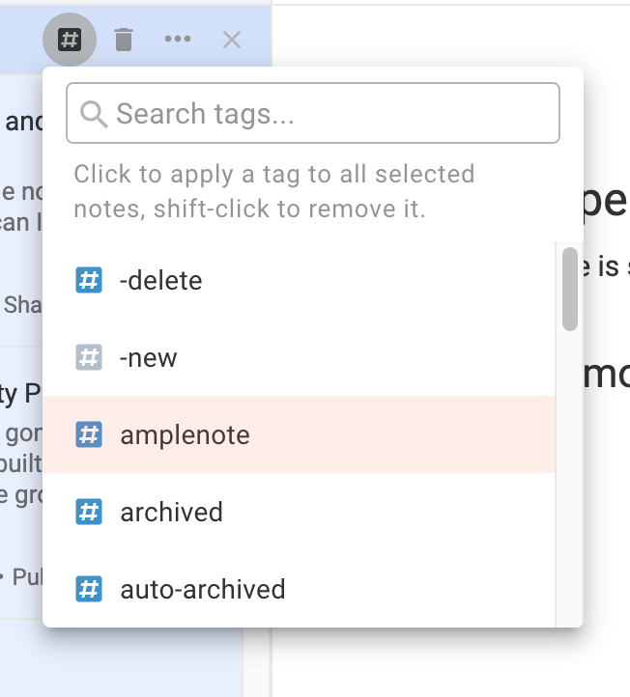
Task: Click the tag instructions helper text
Action: pyautogui.click(x=274, y=191)
